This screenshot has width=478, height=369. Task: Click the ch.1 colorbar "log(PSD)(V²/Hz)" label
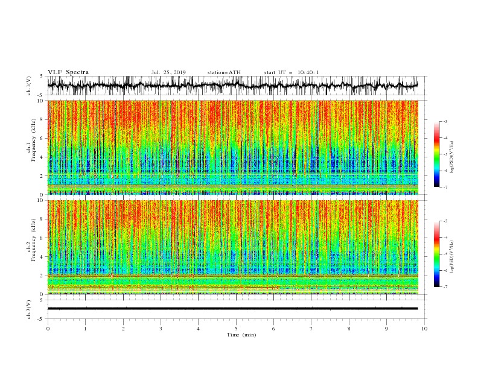pyautogui.click(x=451, y=157)
